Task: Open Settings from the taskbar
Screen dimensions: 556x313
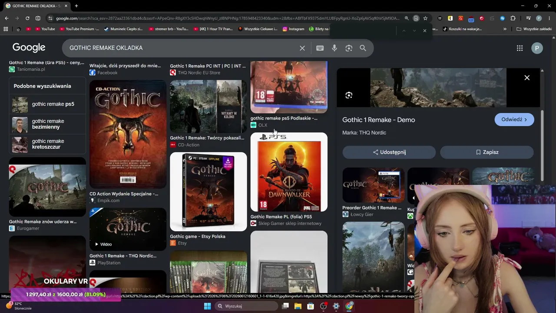Action: tap(336, 306)
